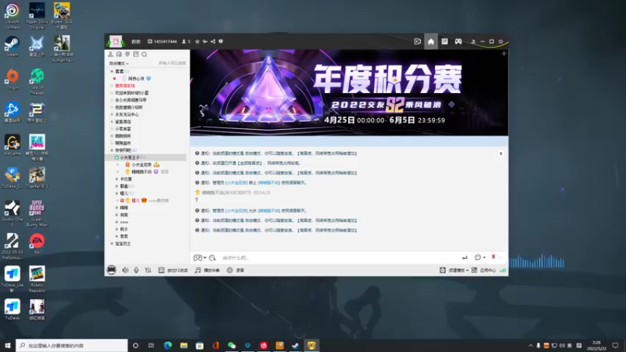Open the 频道模板 template dropdown
Image resolution: width=626 pixels, height=352 pixels.
(455, 270)
